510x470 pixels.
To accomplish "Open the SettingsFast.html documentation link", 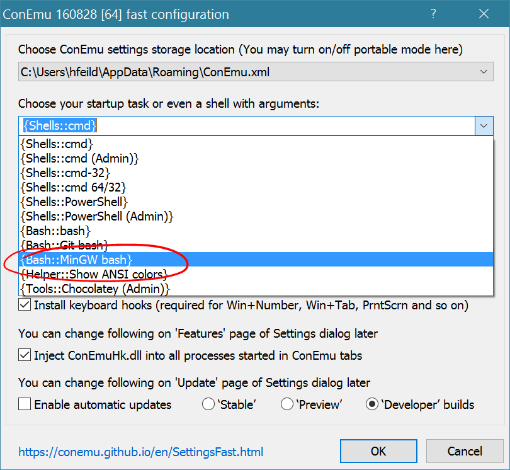I will pyautogui.click(x=140, y=452).
